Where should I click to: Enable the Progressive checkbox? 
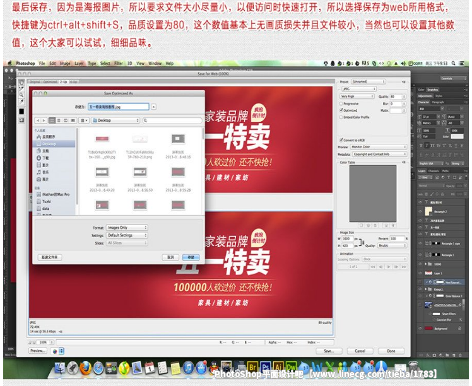click(x=341, y=104)
